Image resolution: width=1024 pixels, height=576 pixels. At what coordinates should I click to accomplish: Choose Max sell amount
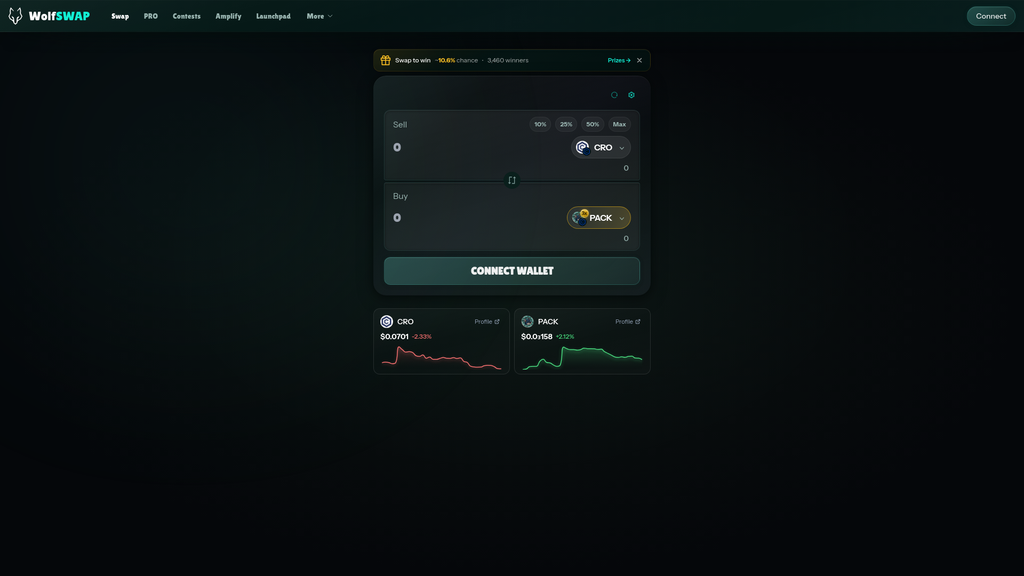pos(619,124)
